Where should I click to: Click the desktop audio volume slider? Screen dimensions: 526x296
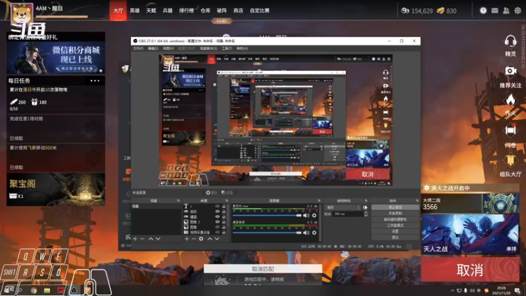[x=267, y=232]
